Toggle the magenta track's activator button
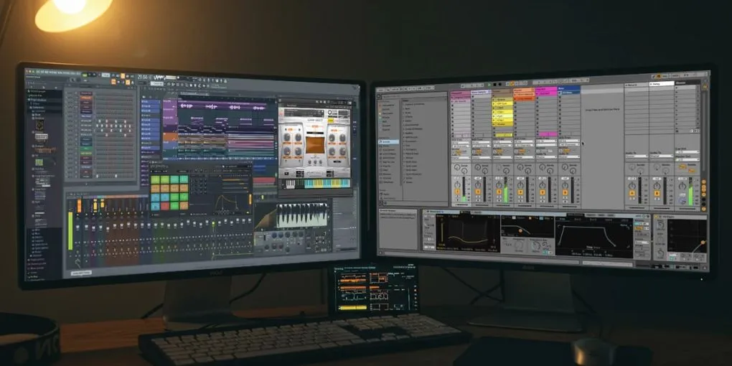This screenshot has width=732, height=366. click(543, 192)
